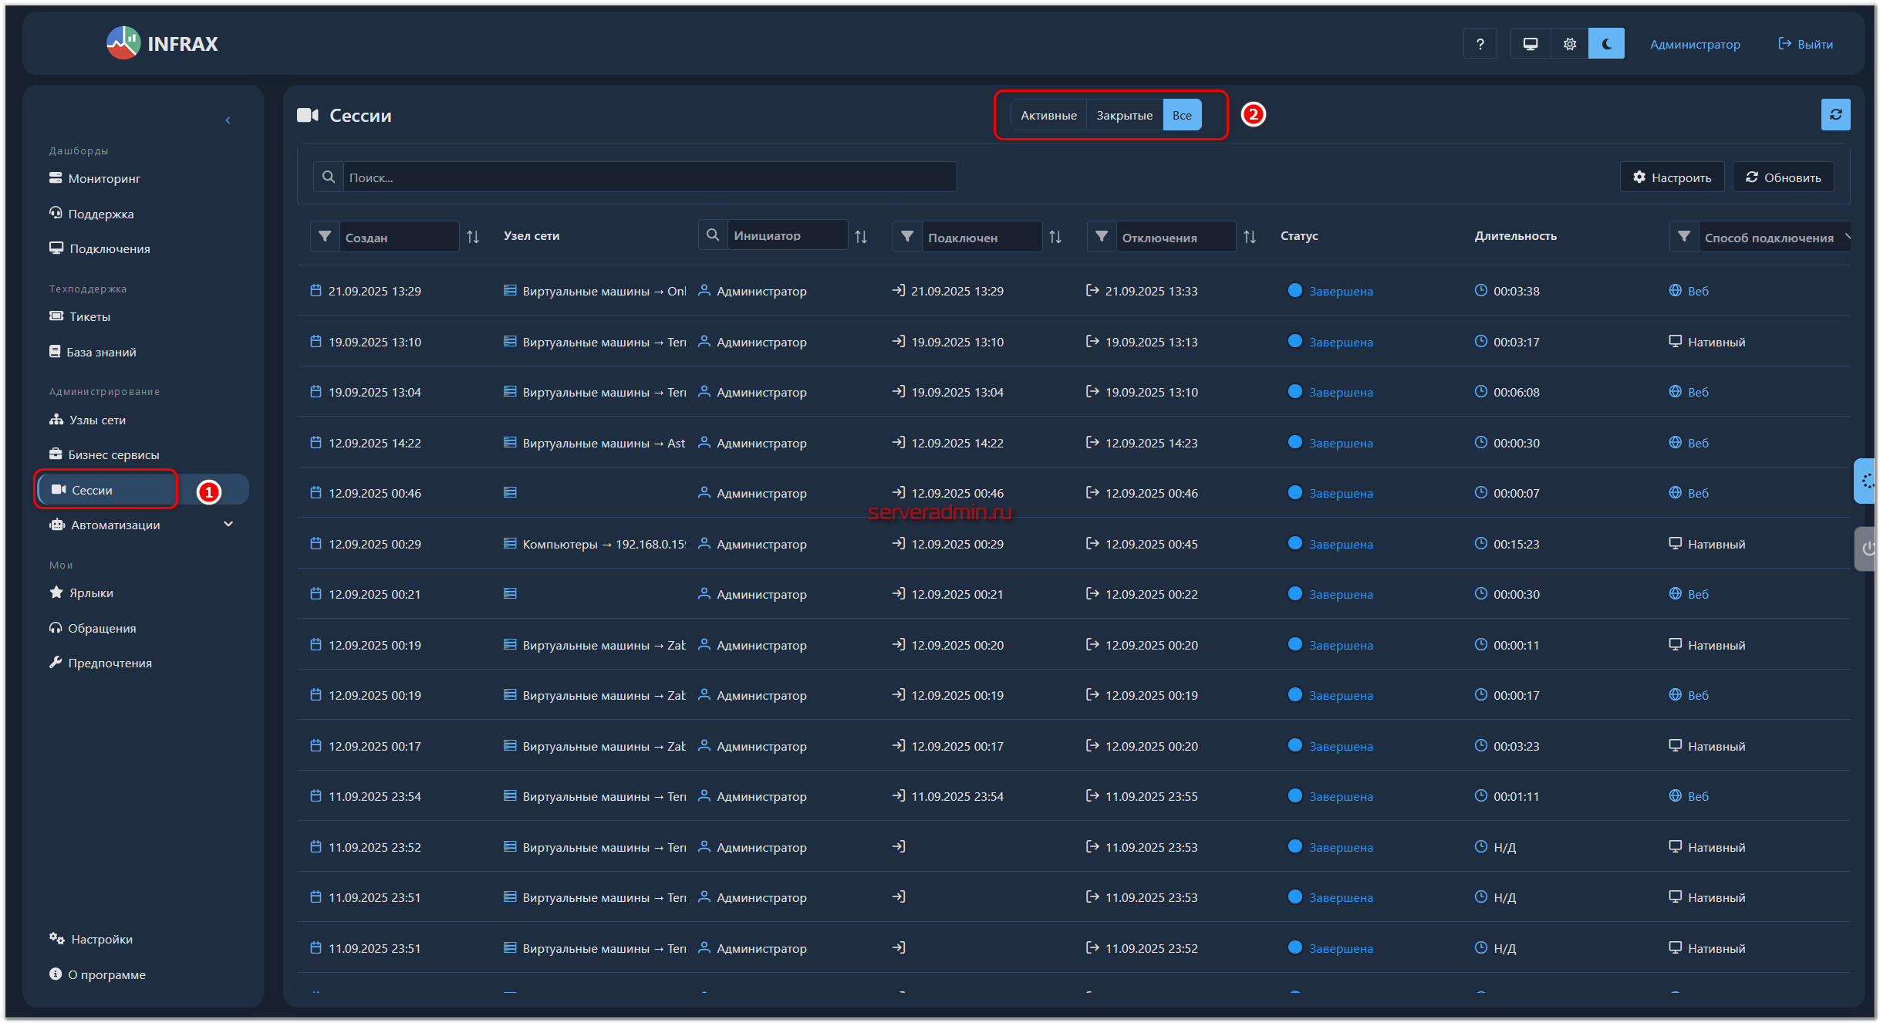Click Завершена status in 11.09.2025 23:51 Н/Д row ending 23:53
The width and height of the screenshot is (1880, 1023).
[x=1341, y=897]
